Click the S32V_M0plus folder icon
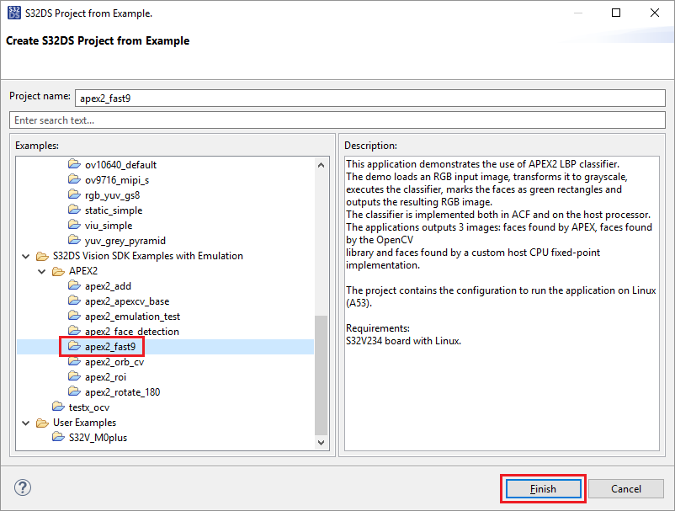Viewport: 675px width, 511px height. click(x=58, y=437)
